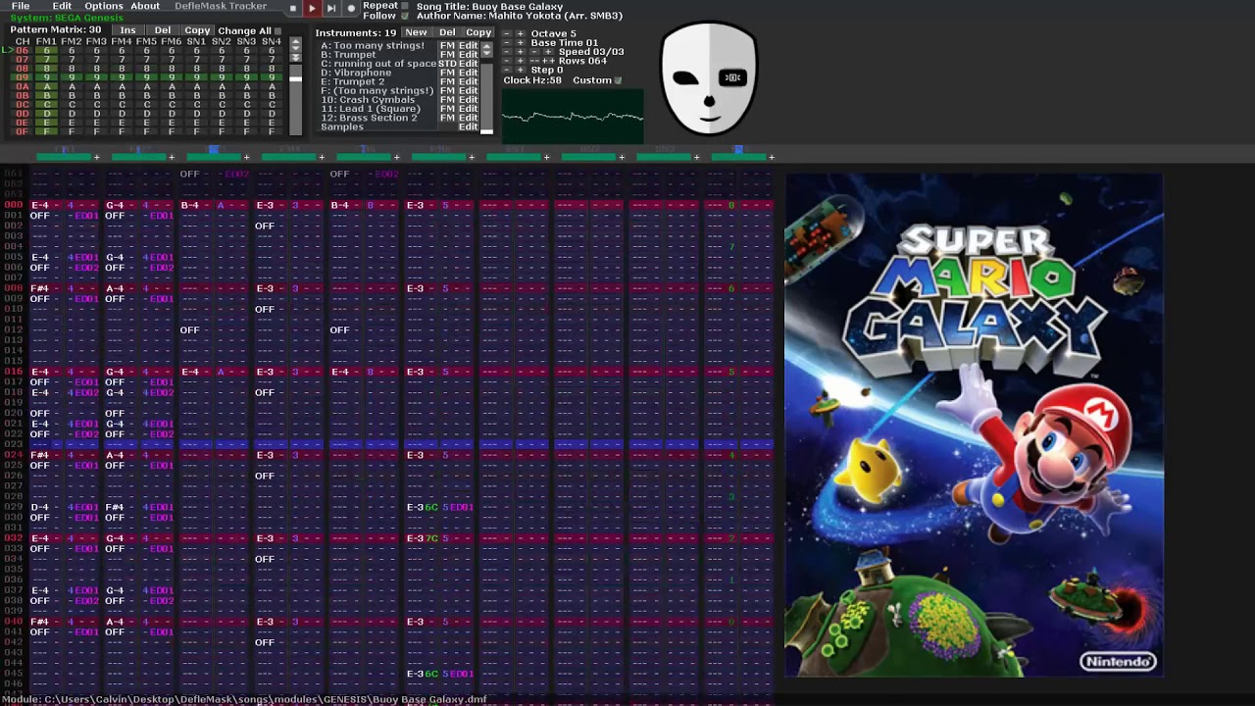
Task: Click Edit for Samples row
Action: [x=469, y=126]
